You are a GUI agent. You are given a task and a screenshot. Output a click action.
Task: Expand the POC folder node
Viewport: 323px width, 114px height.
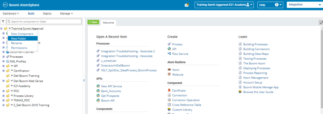(x=3, y=91)
